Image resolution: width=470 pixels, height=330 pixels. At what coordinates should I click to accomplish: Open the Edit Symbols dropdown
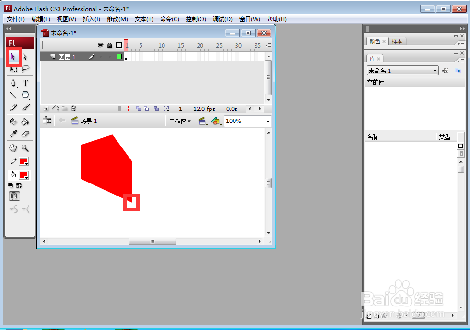coord(216,121)
